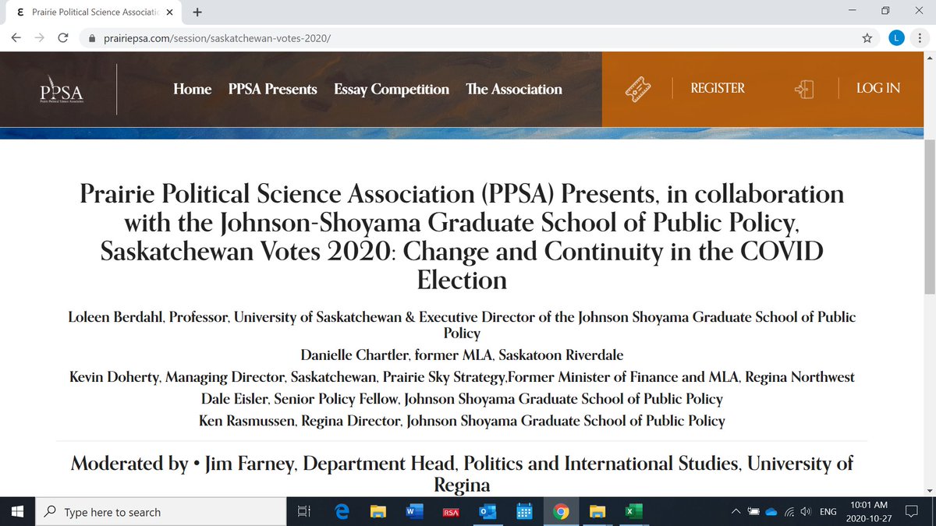Click the 'Danielle Chartler, former MLA' line

[462, 355]
